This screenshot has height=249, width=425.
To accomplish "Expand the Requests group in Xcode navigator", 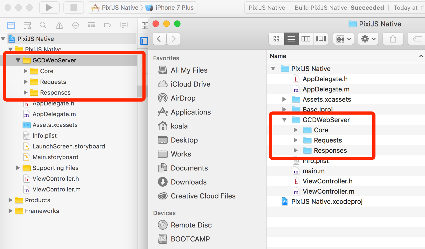I will pyautogui.click(x=26, y=82).
